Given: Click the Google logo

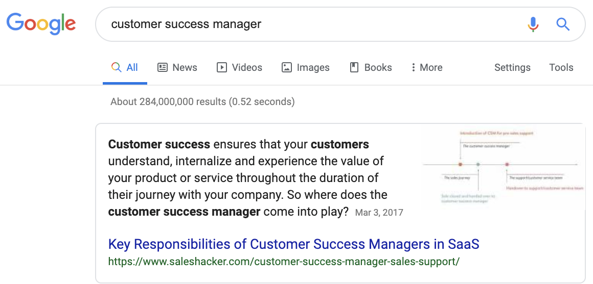Looking at the screenshot, I should coord(41,23).
